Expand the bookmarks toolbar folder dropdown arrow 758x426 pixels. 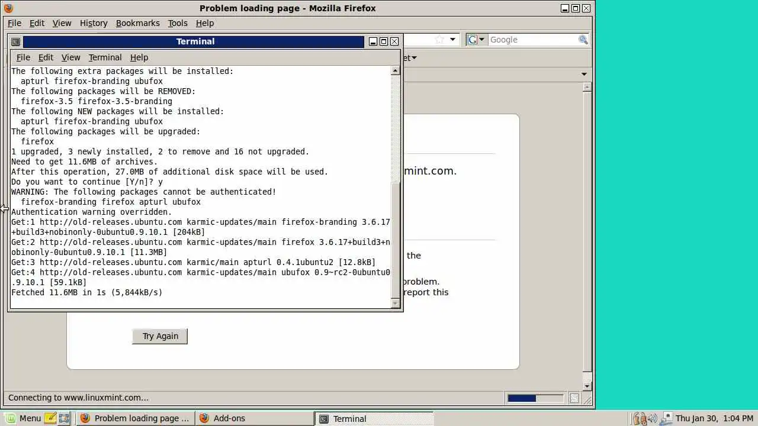pyautogui.click(x=414, y=58)
